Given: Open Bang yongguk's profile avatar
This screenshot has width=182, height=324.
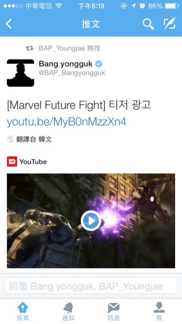Looking at the screenshot, I should [20, 73].
